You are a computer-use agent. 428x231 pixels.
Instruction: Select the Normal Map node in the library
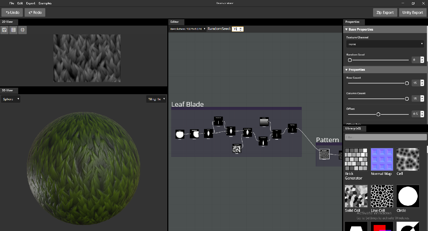click(382, 159)
